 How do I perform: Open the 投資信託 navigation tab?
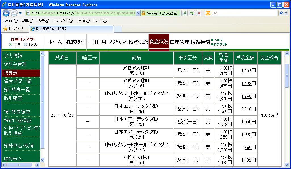point(138,42)
